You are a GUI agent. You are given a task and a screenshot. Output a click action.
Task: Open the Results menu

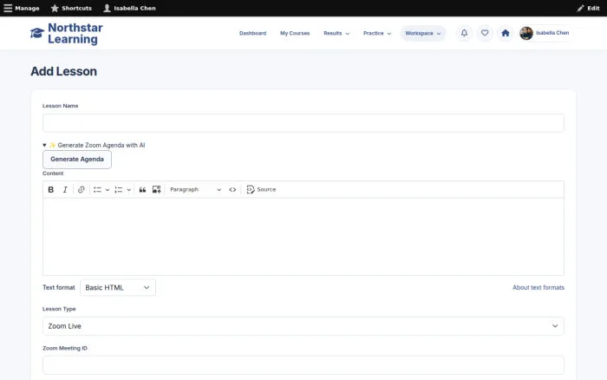click(x=336, y=33)
